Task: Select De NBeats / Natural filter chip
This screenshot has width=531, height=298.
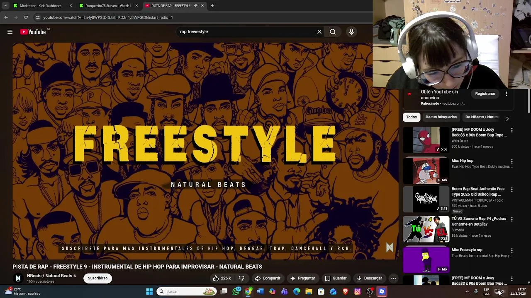Action: tap(482, 117)
